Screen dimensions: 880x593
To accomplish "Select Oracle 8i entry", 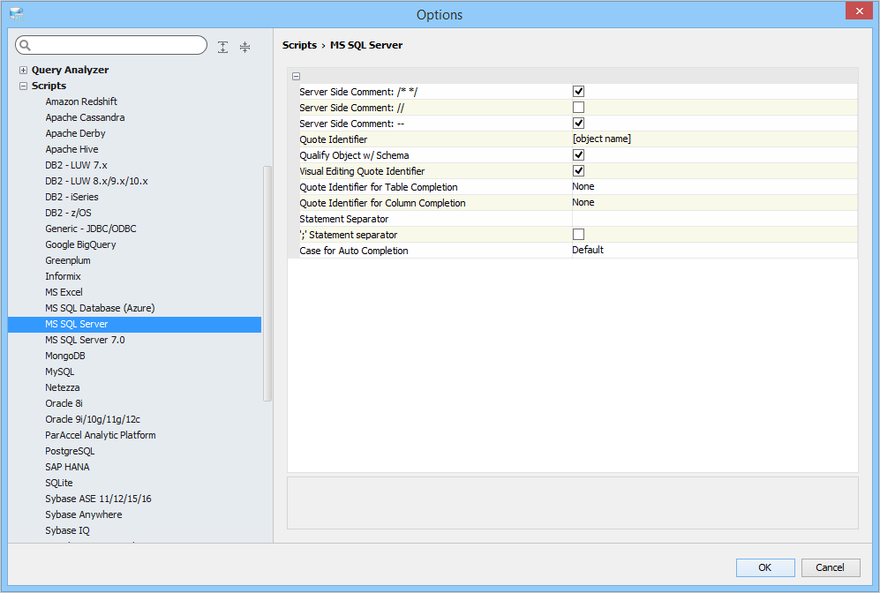I will tap(64, 403).
